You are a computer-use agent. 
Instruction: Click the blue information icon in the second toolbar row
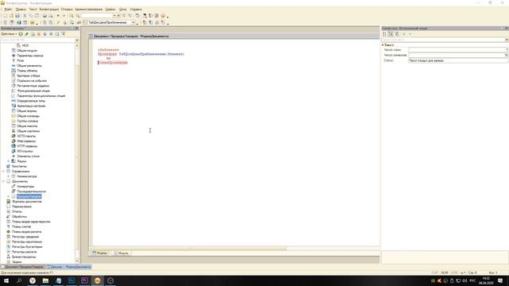click(x=18, y=22)
